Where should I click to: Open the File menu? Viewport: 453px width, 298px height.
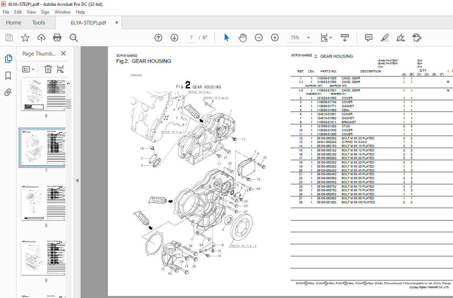point(6,12)
